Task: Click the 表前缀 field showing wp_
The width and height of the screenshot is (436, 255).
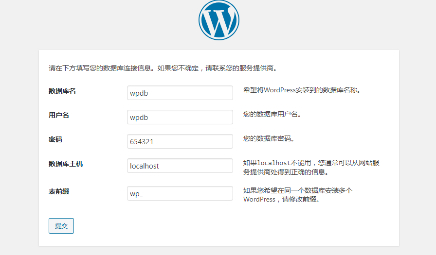Action: tap(180, 193)
